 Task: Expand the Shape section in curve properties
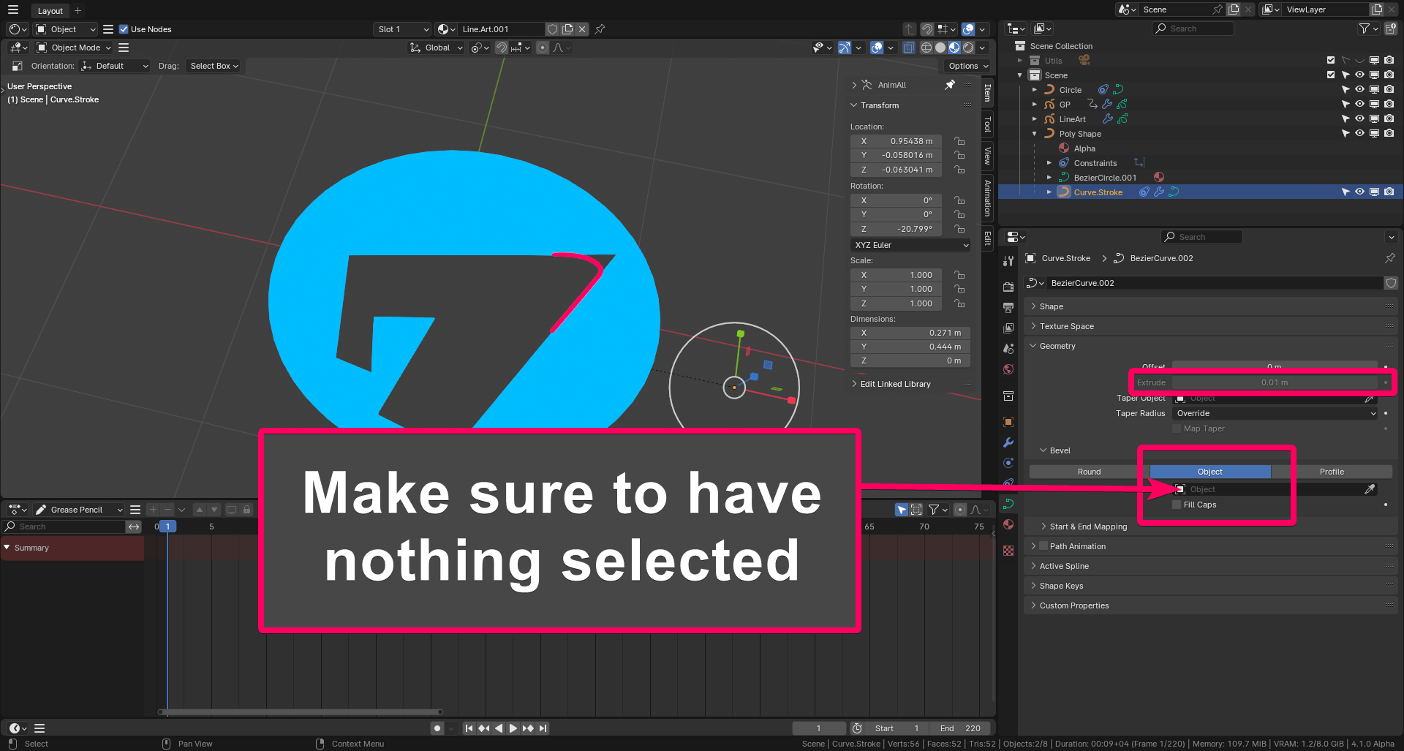point(1051,306)
